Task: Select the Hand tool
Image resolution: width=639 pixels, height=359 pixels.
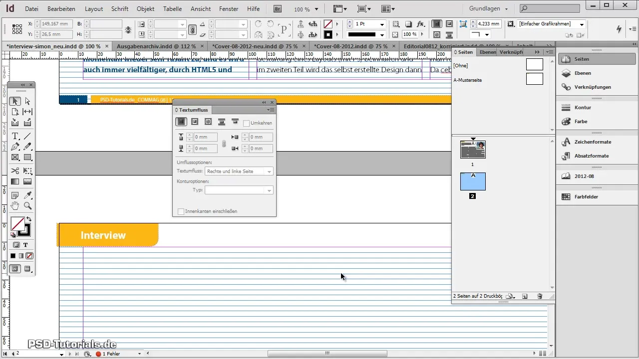Action: tap(15, 205)
